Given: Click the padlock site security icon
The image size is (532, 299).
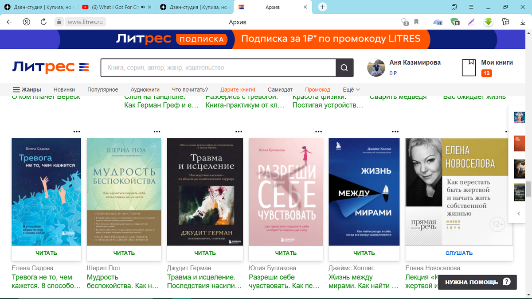Looking at the screenshot, I should click(x=59, y=22).
